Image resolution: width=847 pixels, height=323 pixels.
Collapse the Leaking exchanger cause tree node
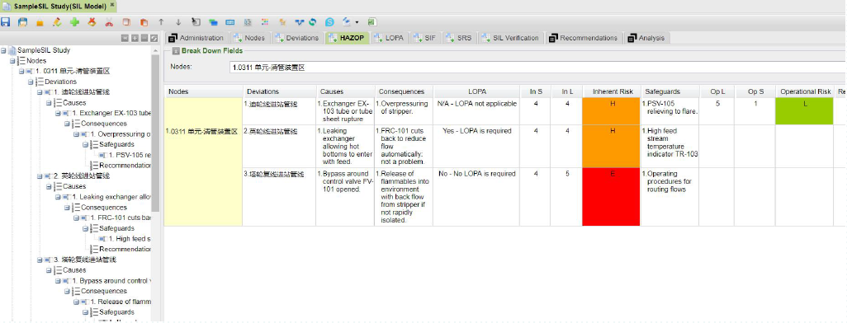tap(59, 197)
